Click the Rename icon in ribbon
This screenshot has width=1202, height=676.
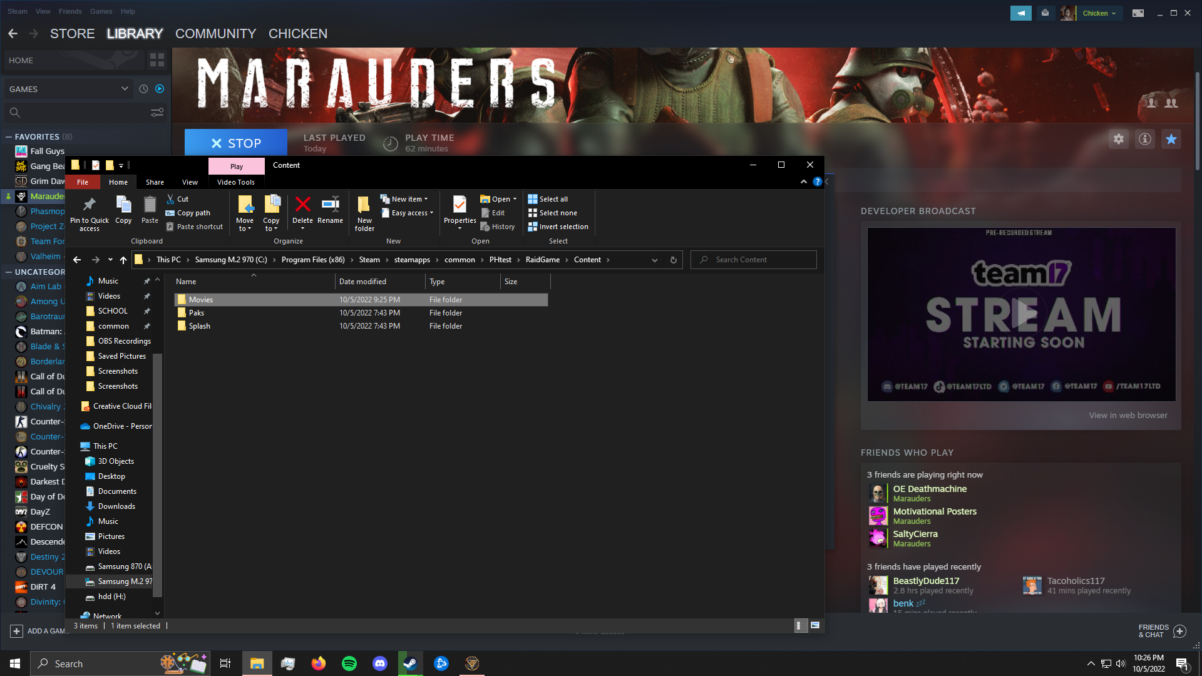(330, 205)
